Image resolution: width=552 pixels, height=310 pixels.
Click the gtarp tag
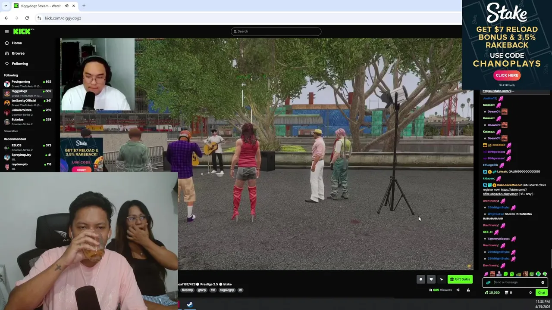(202, 290)
